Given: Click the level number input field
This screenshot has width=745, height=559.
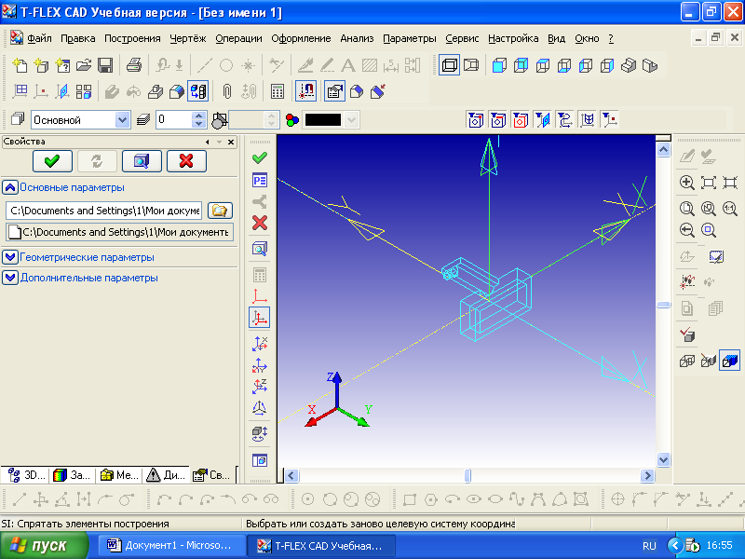Looking at the screenshot, I should coord(174,120).
